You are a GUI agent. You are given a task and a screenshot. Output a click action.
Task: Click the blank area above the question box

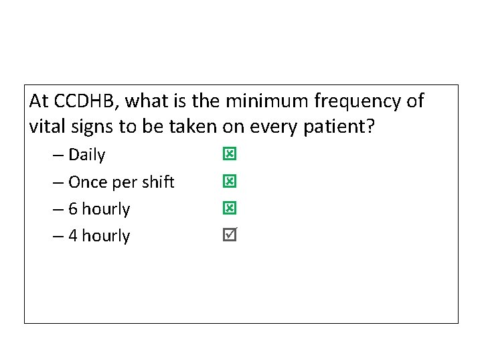point(241,40)
